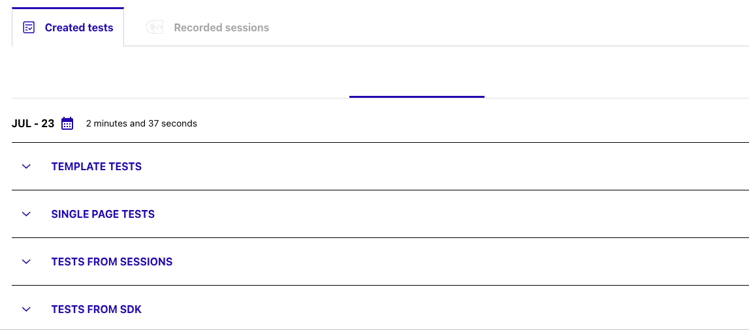Switch to the Created tests tab
The height and width of the screenshot is (330, 749).
click(78, 27)
